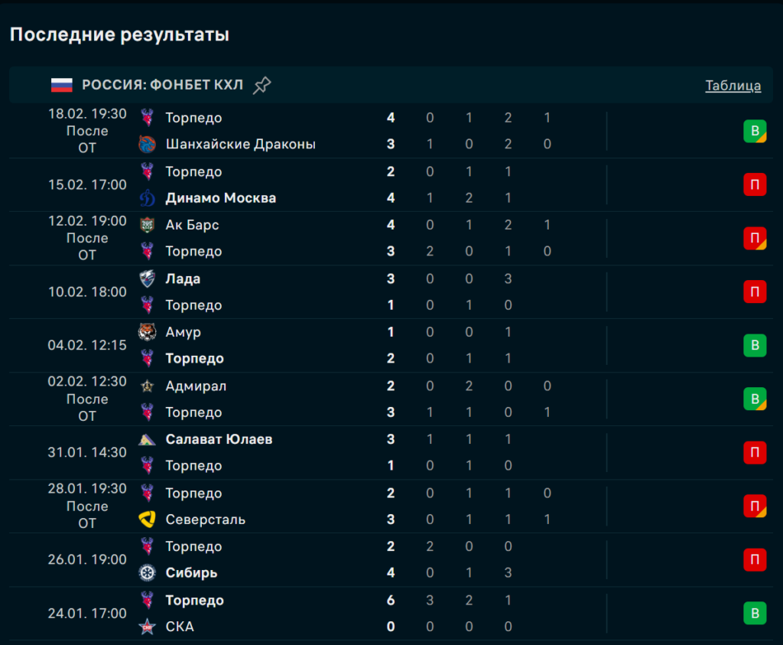Click the Russia flag icon

62,85
